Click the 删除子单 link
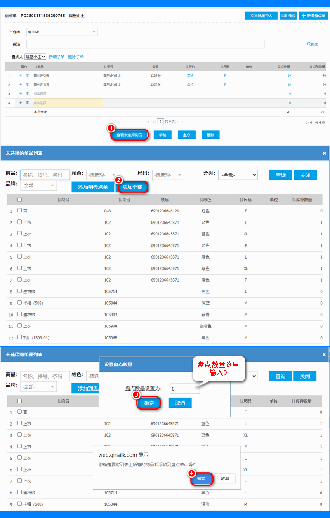This screenshot has height=518, width=330. pos(76,57)
